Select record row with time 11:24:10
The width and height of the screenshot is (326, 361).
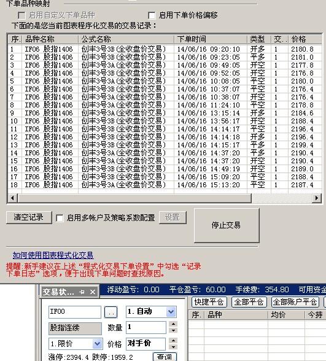point(165,105)
